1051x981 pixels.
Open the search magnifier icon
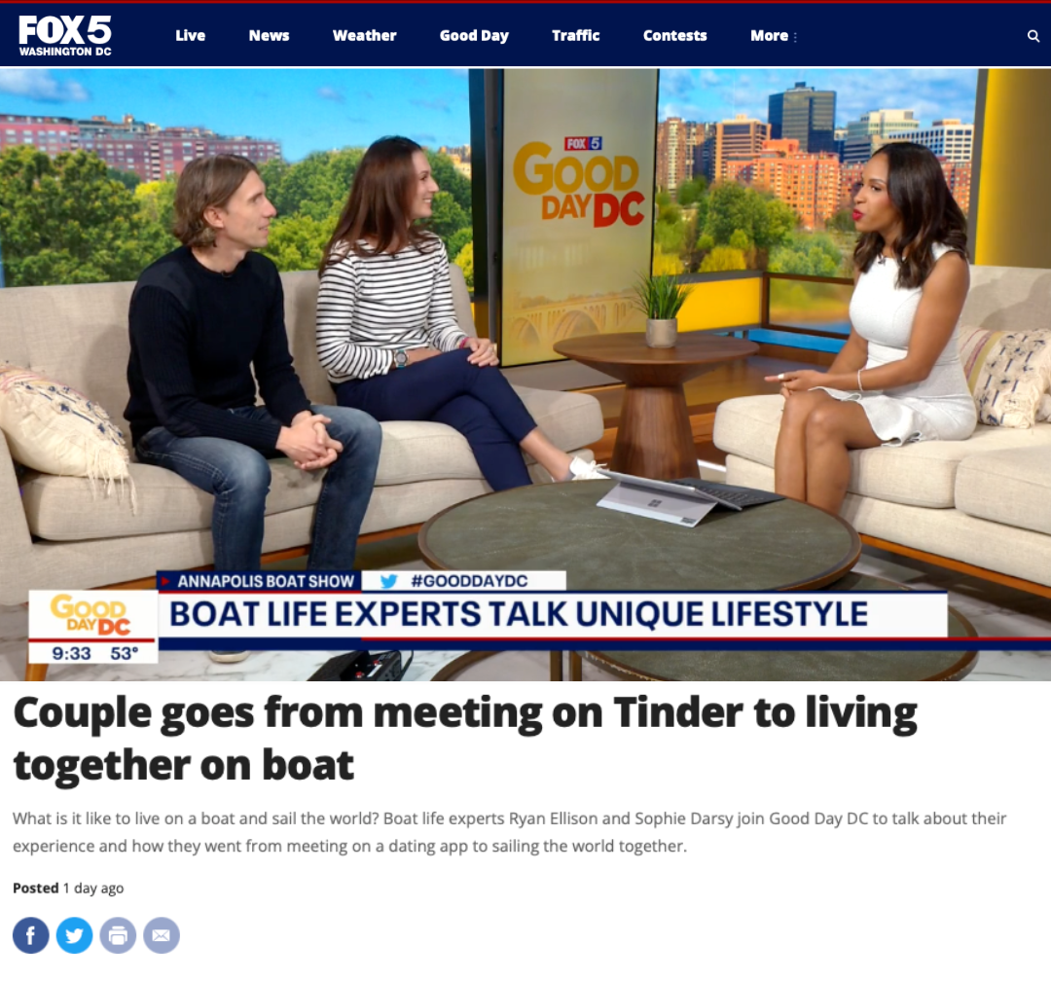(x=1033, y=36)
